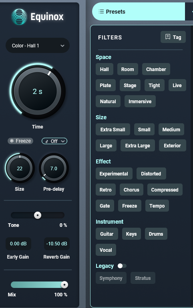Filter by Plate space tag
The height and width of the screenshot is (308, 193).
tap(106, 85)
